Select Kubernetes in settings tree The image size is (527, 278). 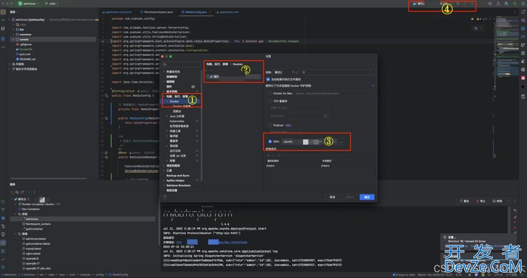pos(177,121)
